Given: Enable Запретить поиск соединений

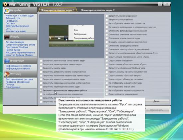Looking at the screenshot, I should tap(107, 16).
